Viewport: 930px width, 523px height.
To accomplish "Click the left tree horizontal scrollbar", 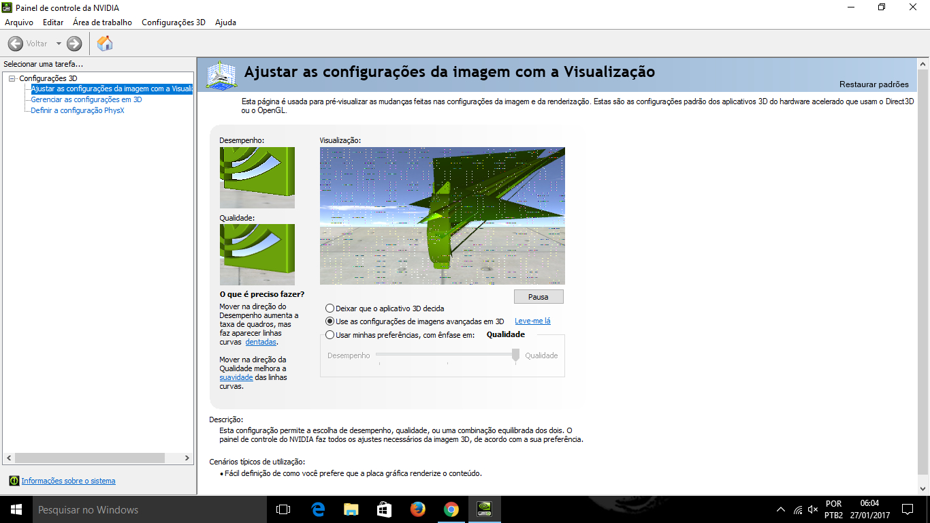I will [90, 458].
